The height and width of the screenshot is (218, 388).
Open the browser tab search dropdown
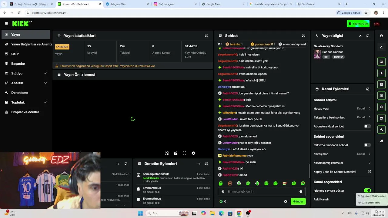tap(4, 4)
